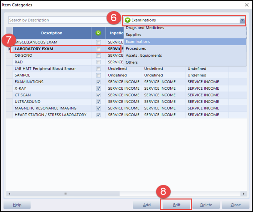Select Supplies option in dropdown
The width and height of the screenshot is (253, 212).
[133, 35]
